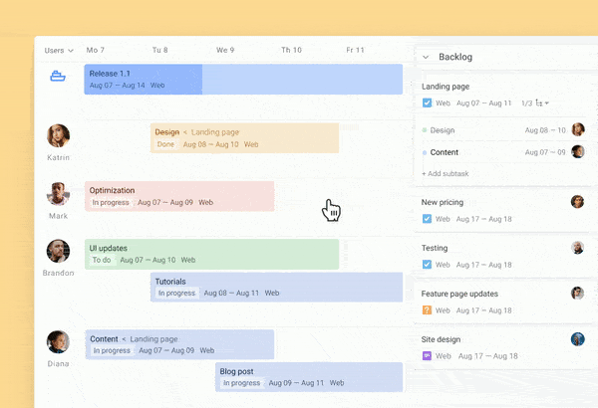Image resolution: width=598 pixels, height=408 pixels.
Task: Click Aug 17 – Aug 18 dates on New pricing
Action: [484, 219]
